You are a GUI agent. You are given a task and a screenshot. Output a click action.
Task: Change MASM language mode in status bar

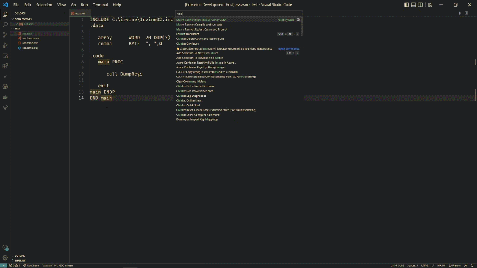[441, 265]
